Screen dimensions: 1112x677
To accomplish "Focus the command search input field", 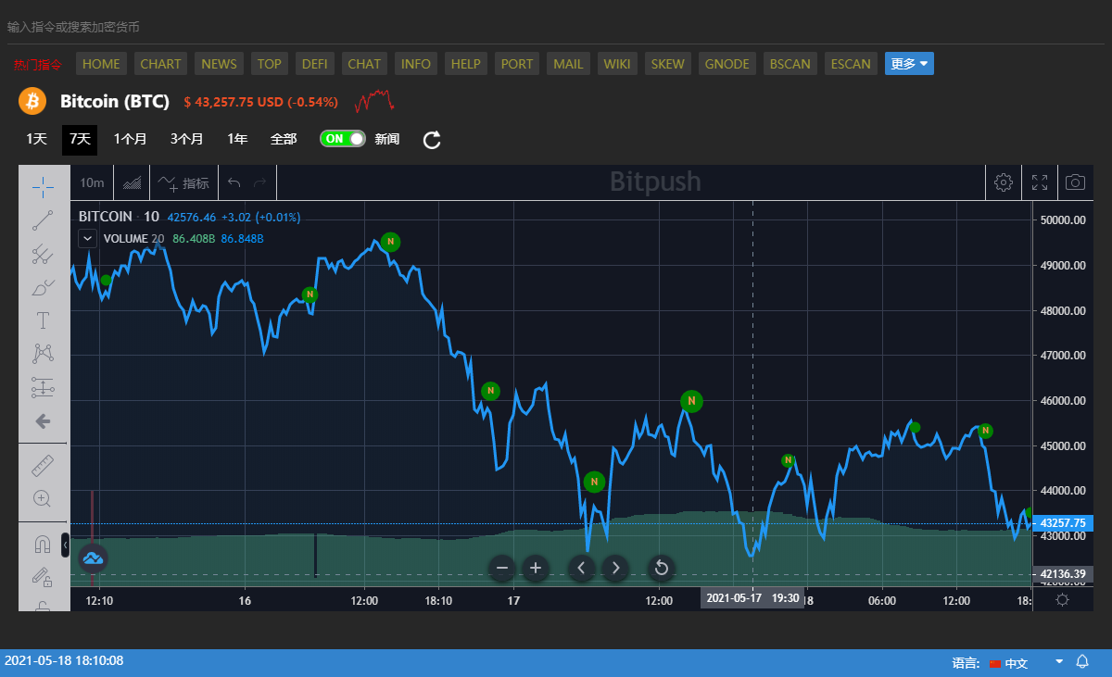I will tap(371, 27).
